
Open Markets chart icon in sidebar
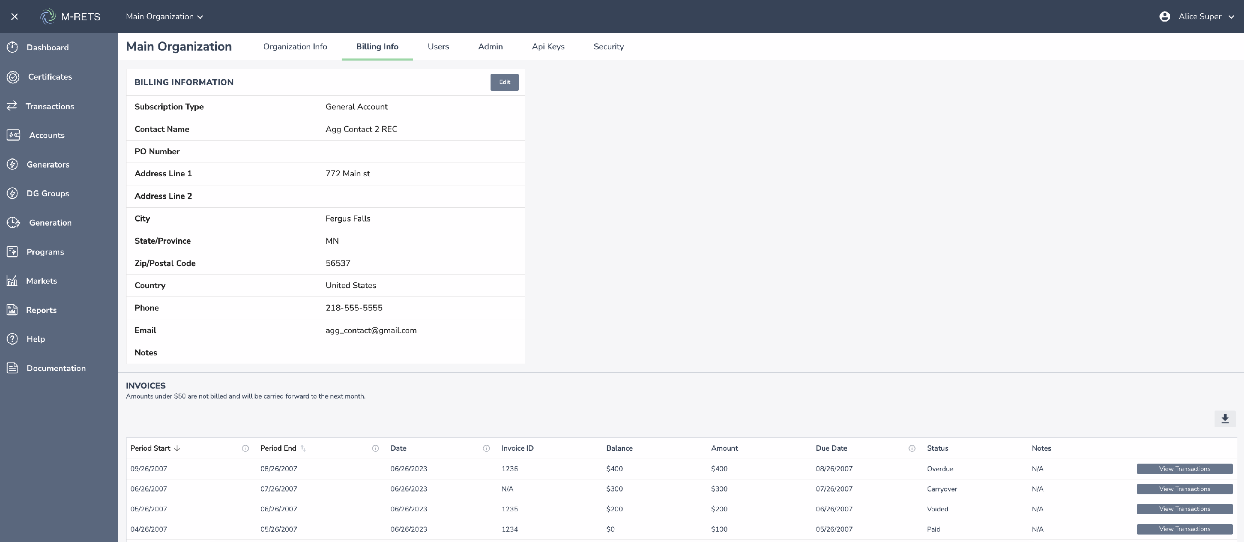pos(12,281)
